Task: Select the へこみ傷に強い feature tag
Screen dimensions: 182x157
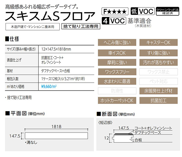Action: 117,43
